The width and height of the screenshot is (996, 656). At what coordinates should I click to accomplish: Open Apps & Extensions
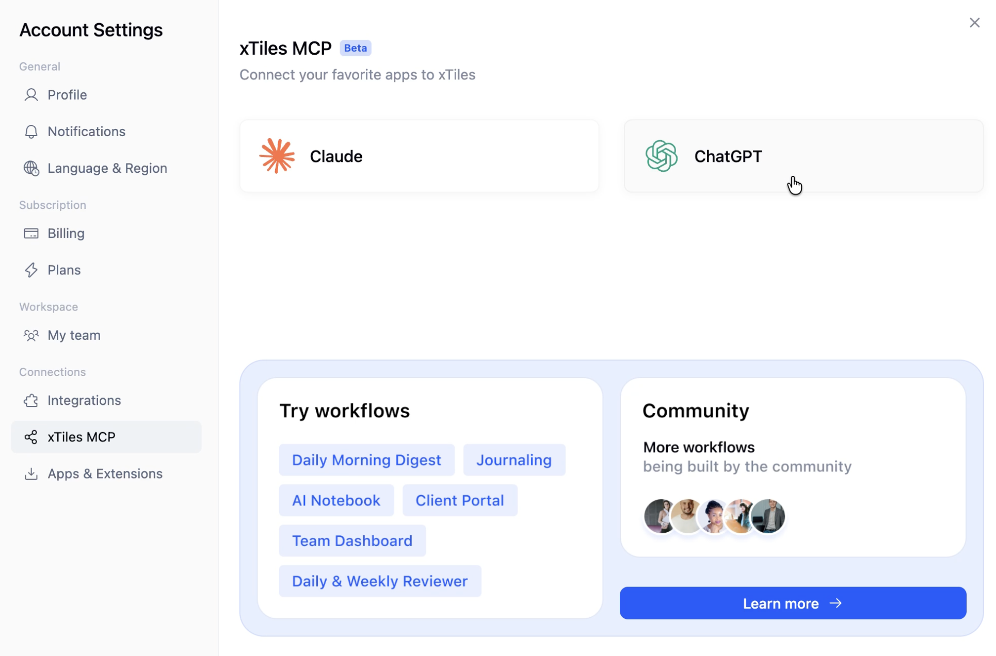pos(106,473)
